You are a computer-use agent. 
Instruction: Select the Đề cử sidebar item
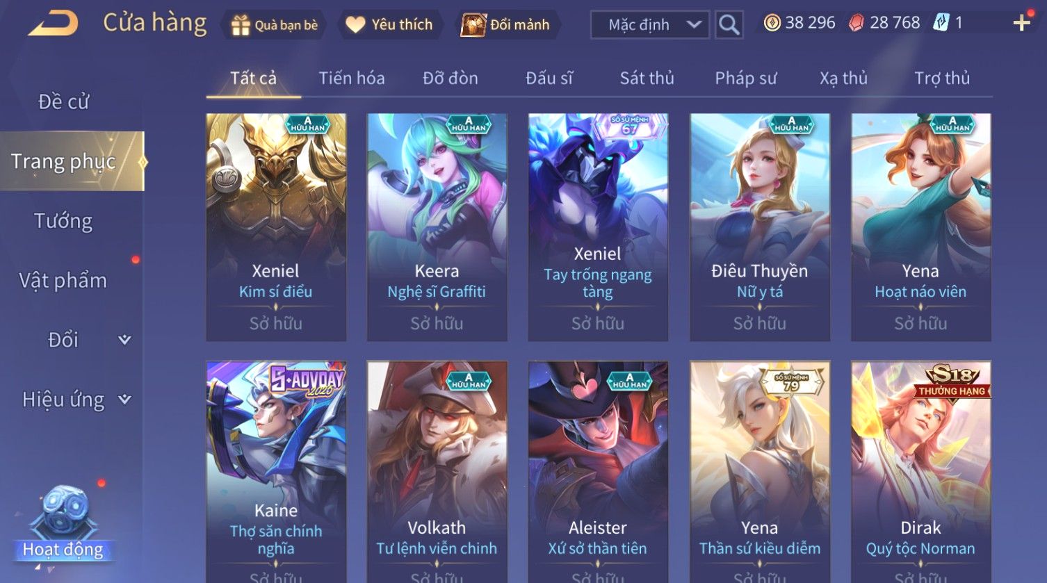(63, 101)
